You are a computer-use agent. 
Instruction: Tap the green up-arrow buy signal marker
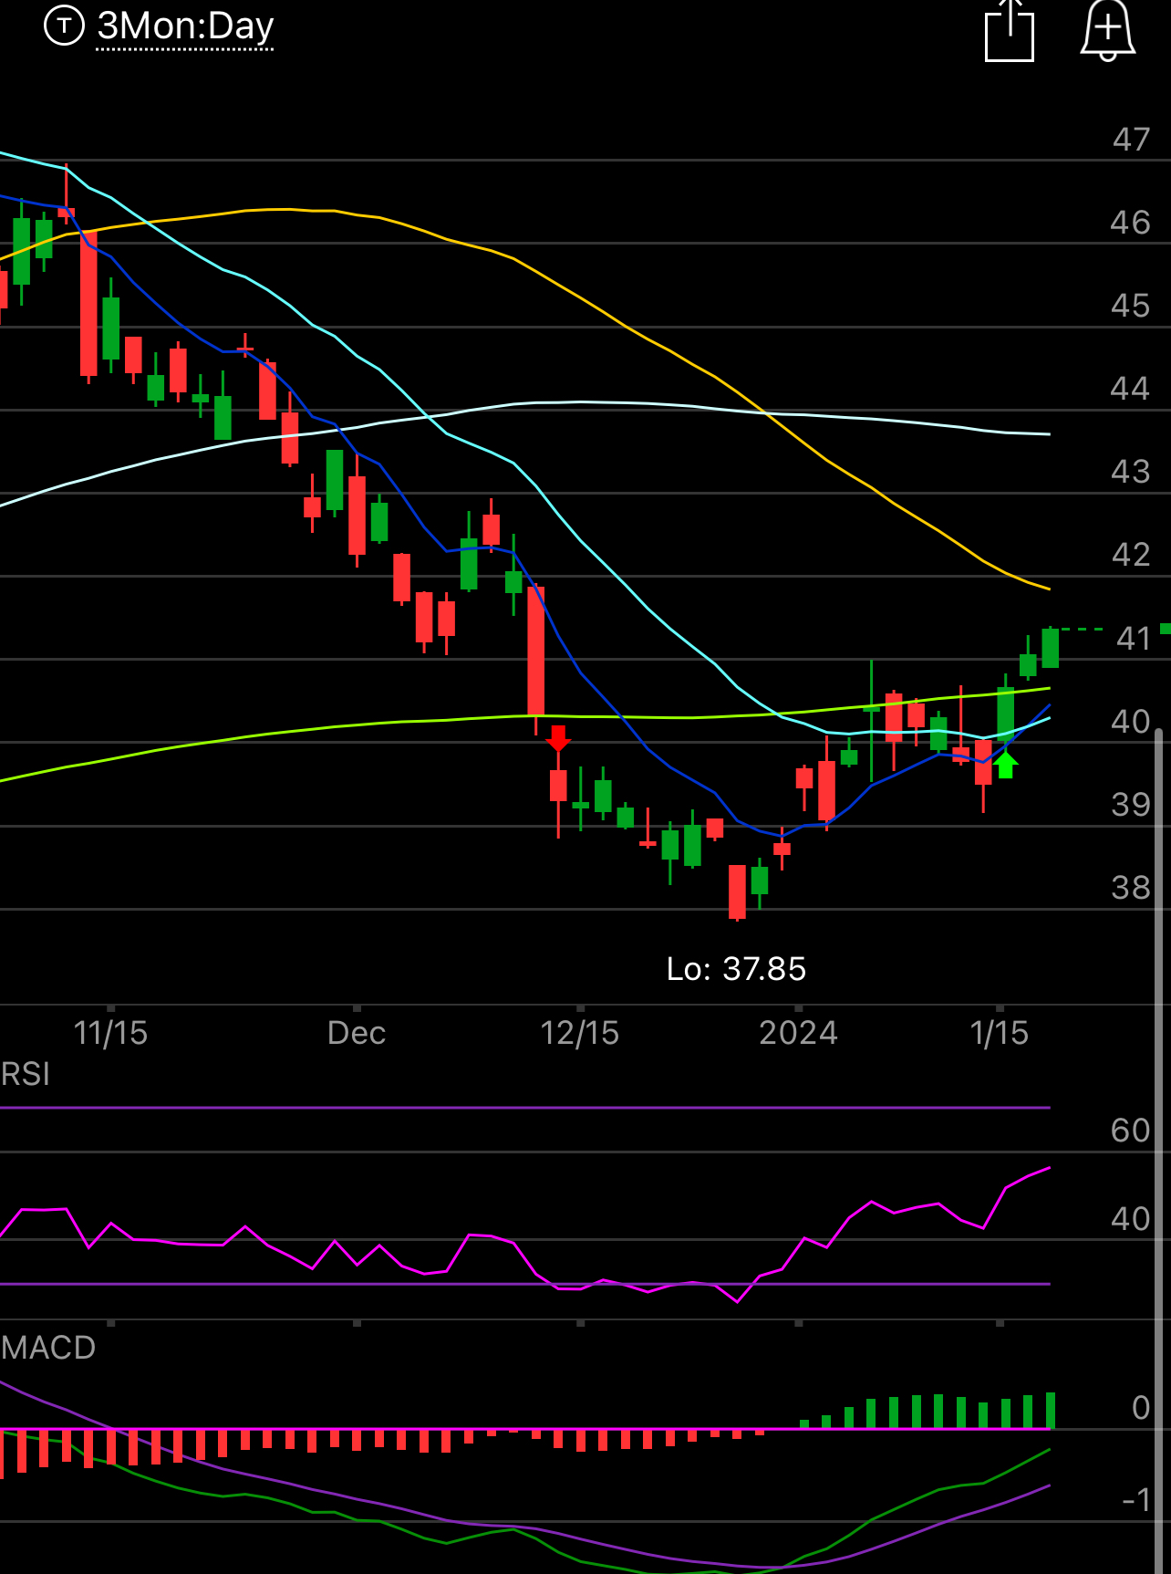point(1005,765)
